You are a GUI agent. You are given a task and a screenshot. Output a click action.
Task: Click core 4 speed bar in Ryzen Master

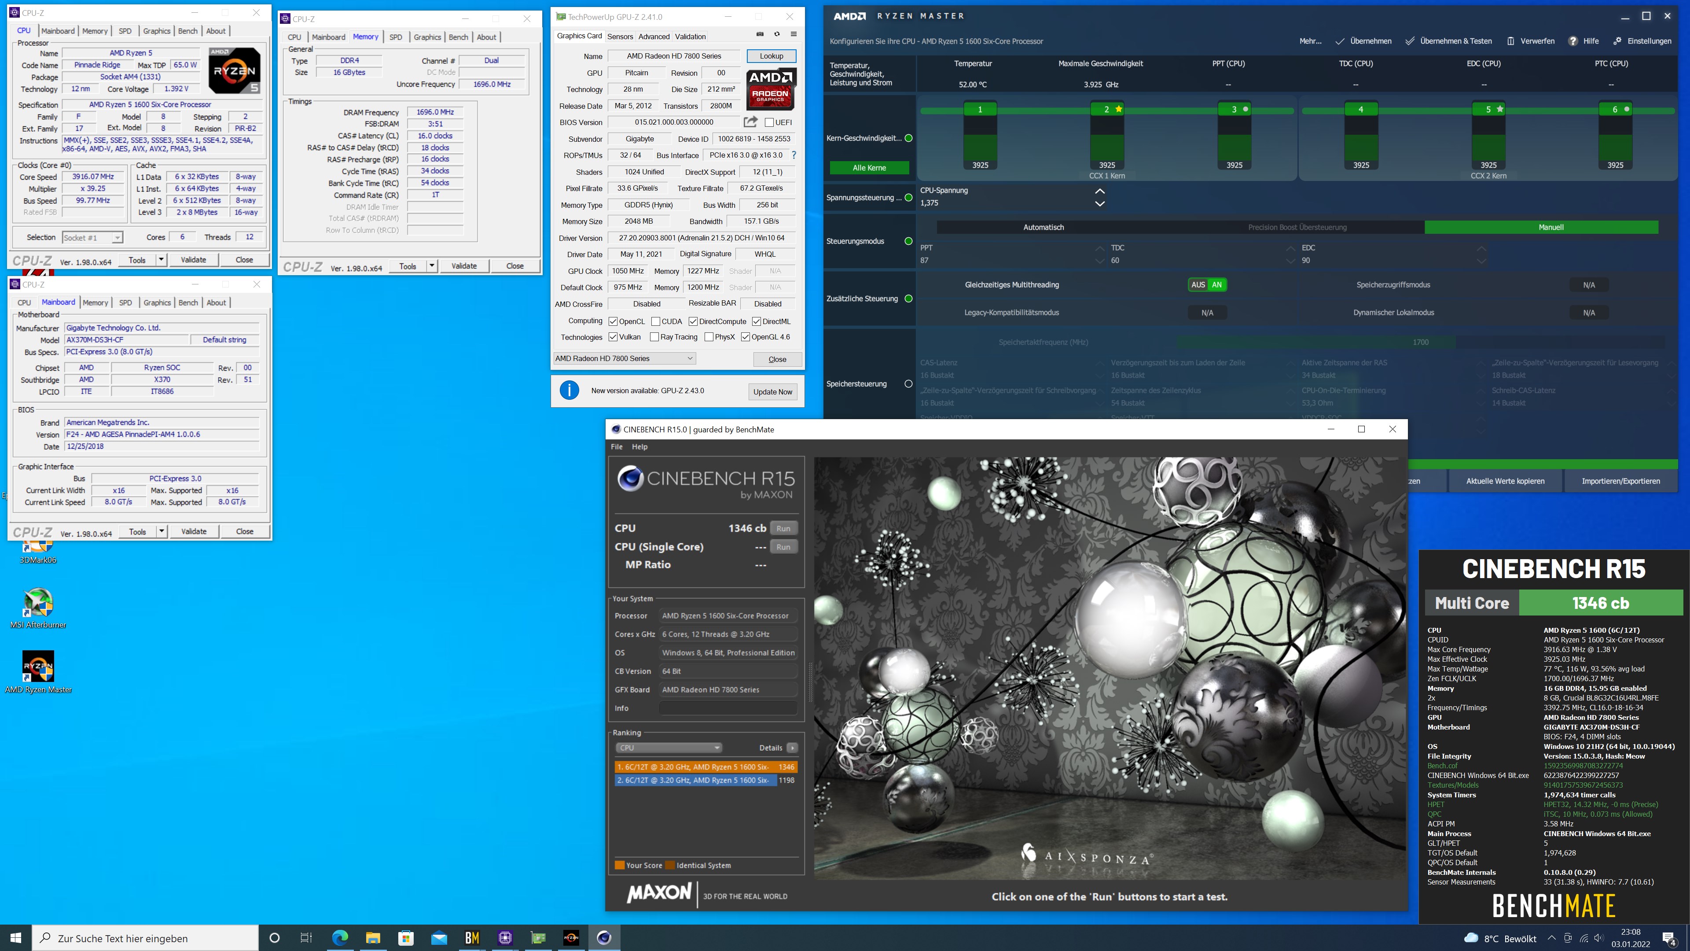tap(1361, 136)
